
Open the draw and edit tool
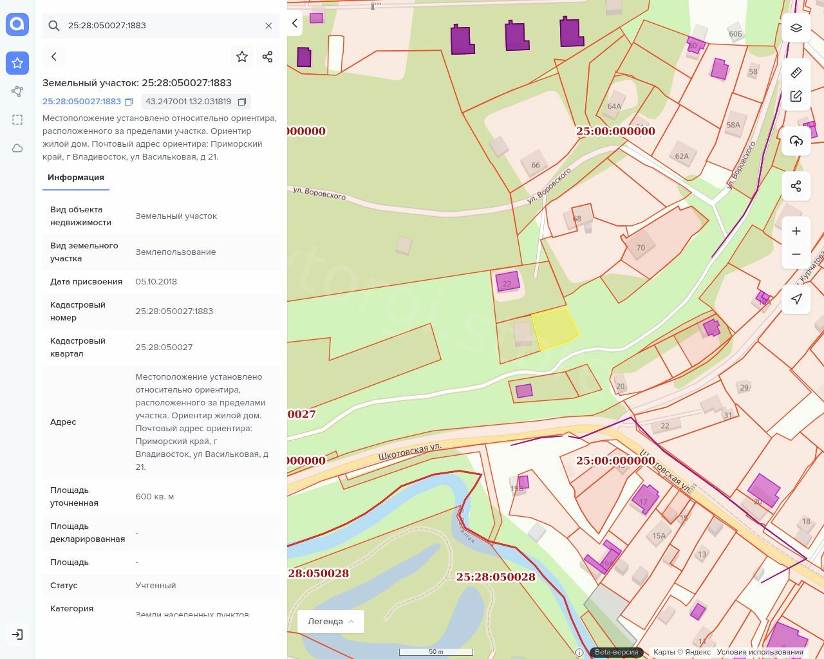click(796, 97)
